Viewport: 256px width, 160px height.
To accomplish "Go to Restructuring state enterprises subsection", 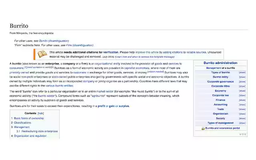I will coord(40,131).
